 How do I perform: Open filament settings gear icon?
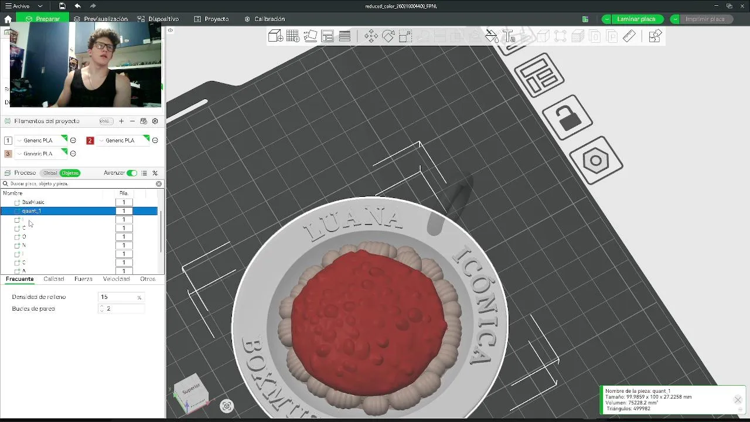click(155, 121)
